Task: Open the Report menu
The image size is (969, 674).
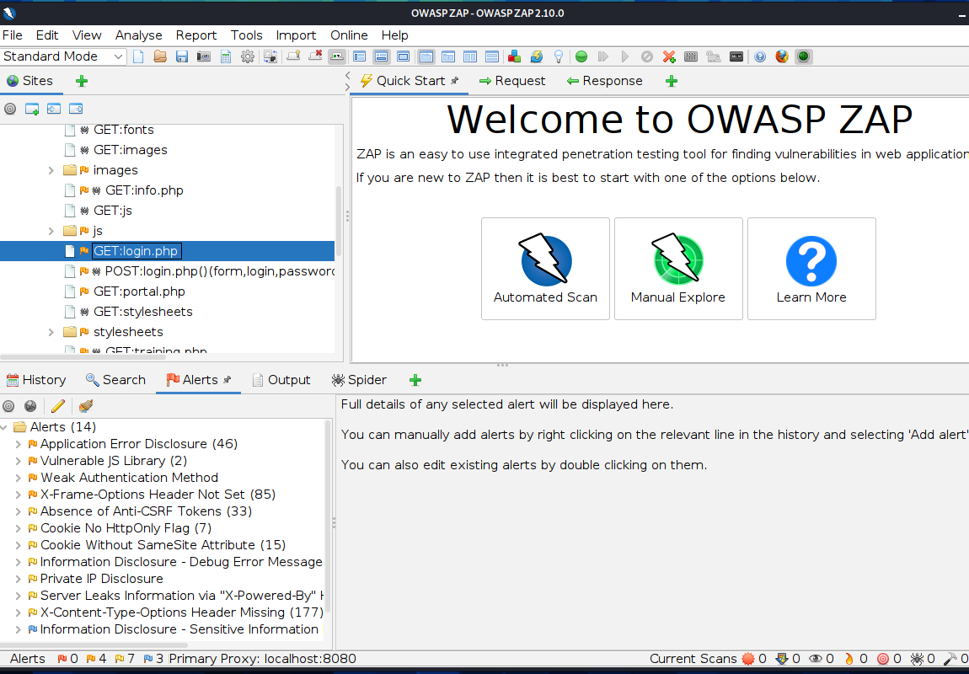Action: click(195, 35)
